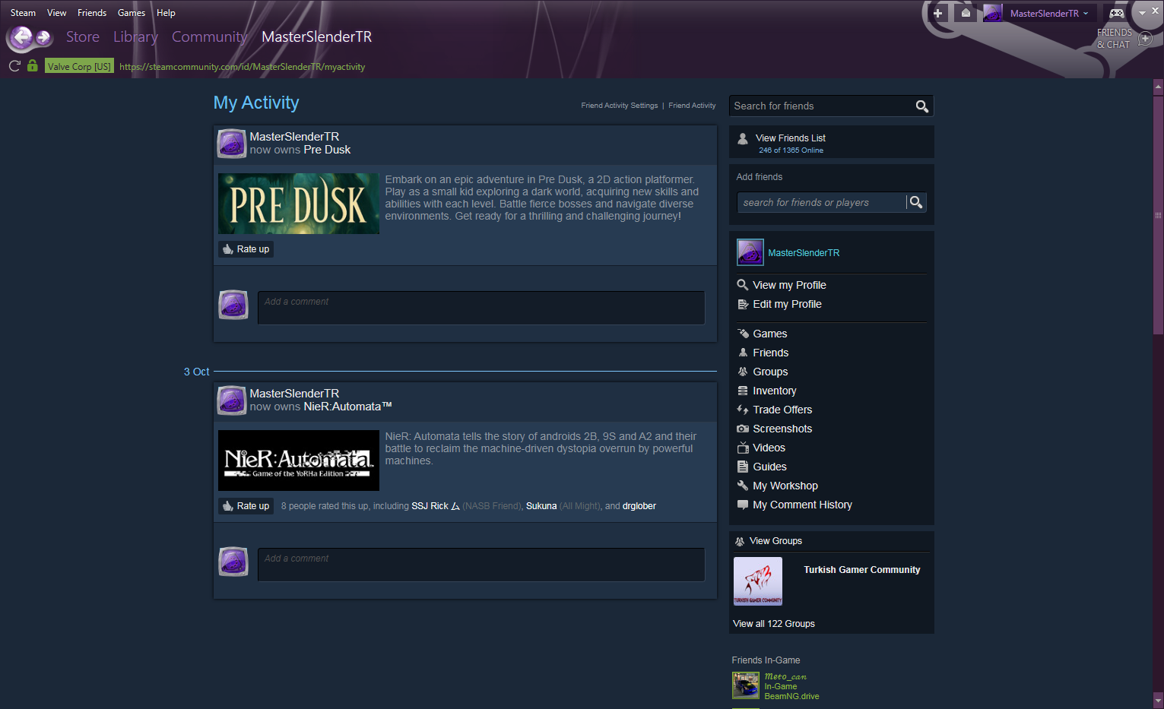Click the comment box under NieR:Automata post
The width and height of the screenshot is (1164, 709).
click(481, 565)
